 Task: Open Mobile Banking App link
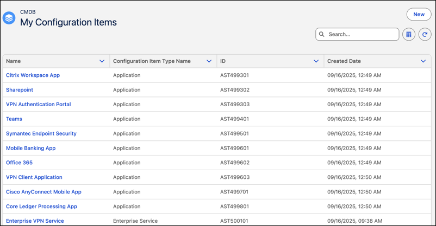pyautogui.click(x=31, y=148)
